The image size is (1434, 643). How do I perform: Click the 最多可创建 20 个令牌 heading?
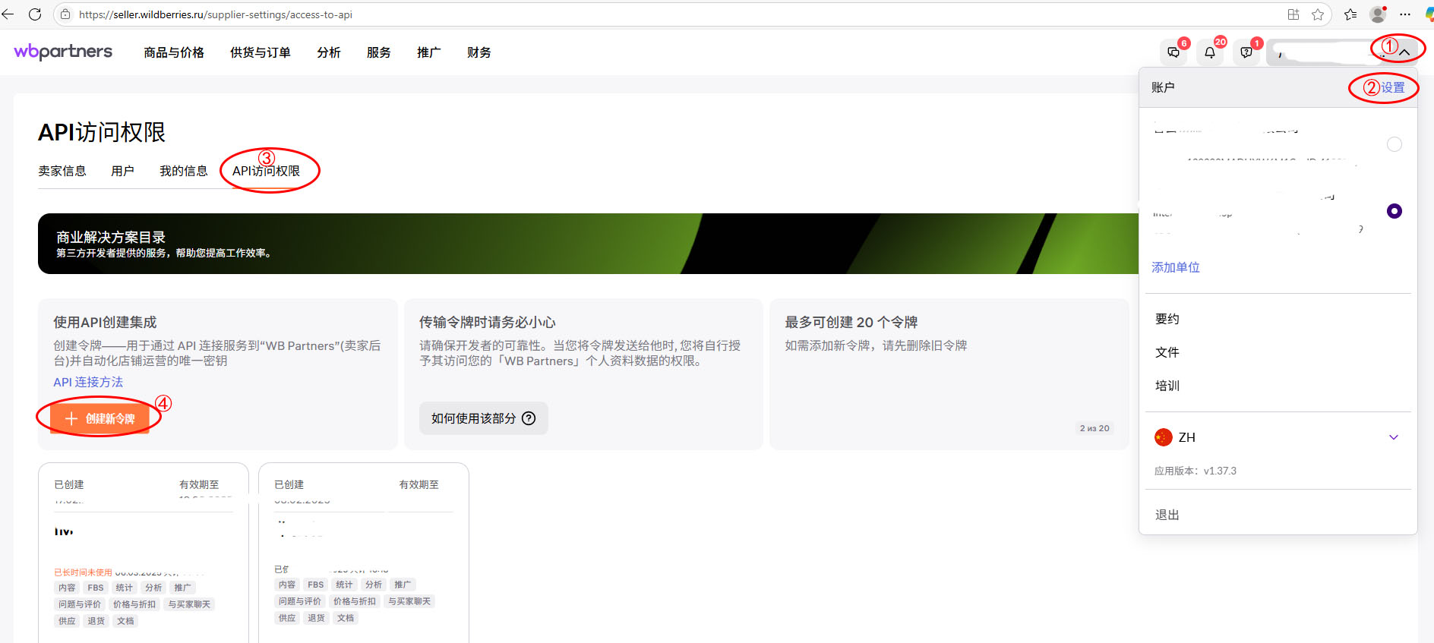pyautogui.click(x=851, y=323)
